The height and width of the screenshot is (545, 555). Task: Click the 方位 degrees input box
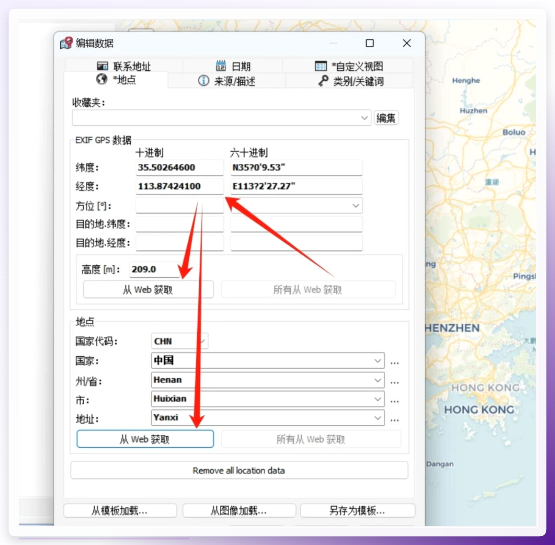[x=179, y=205]
